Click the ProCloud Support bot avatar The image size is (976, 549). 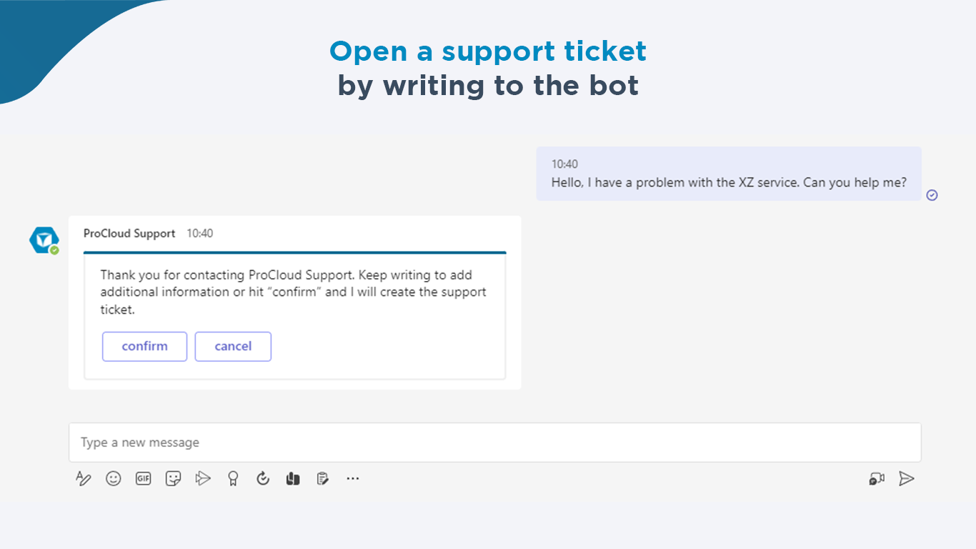coord(44,240)
